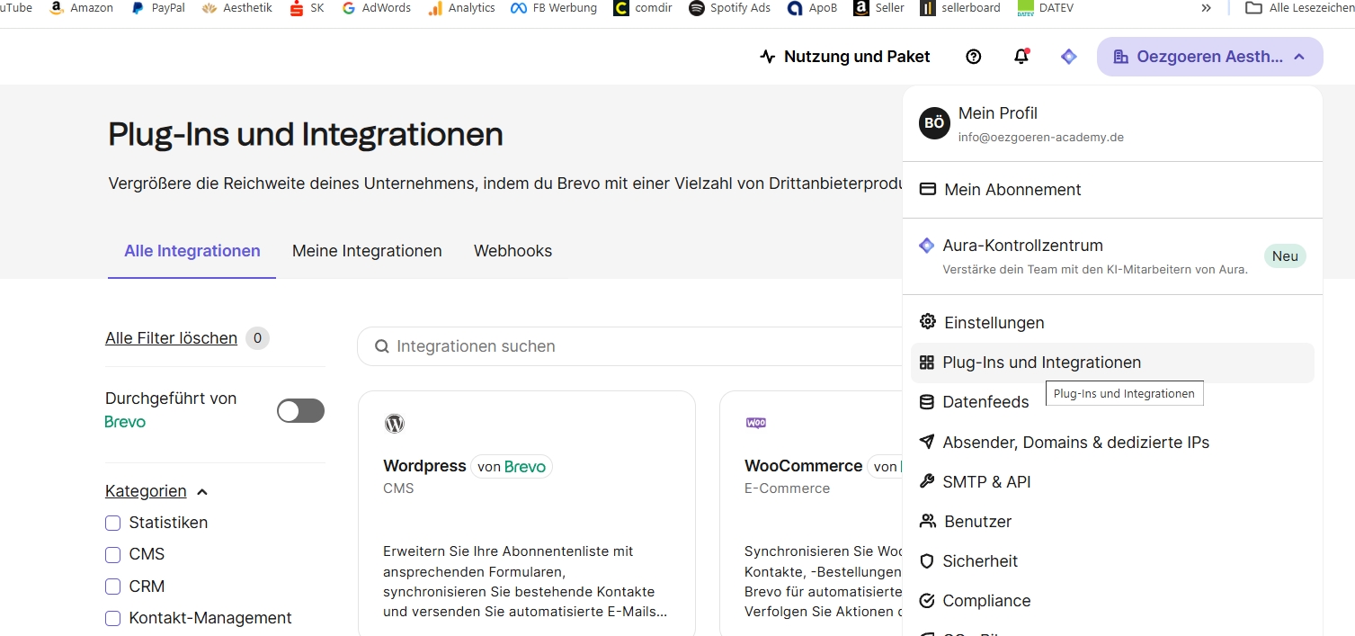Viewport: 1355px width, 636px height.
Task: Open the SK Sparkasse bookmark
Action: pos(307,8)
